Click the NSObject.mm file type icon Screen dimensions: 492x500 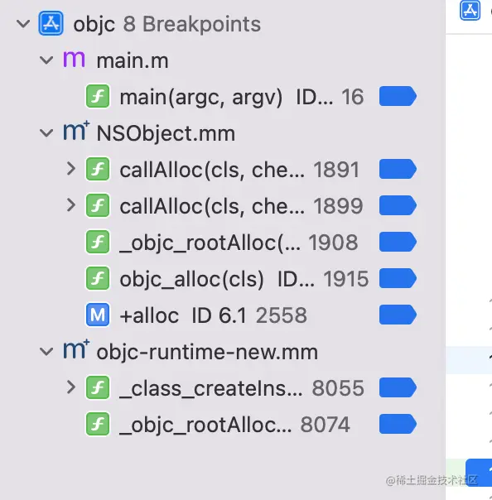click(x=76, y=131)
